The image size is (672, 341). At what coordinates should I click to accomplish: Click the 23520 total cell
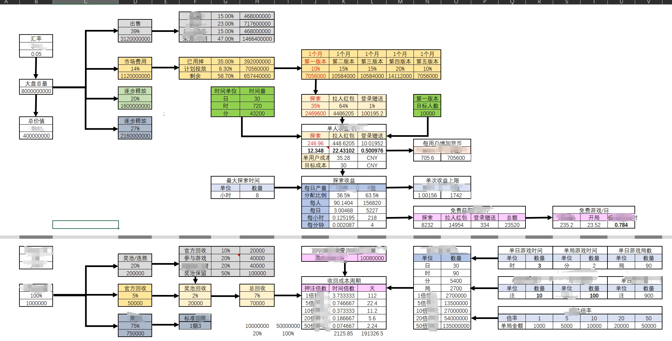512,225
